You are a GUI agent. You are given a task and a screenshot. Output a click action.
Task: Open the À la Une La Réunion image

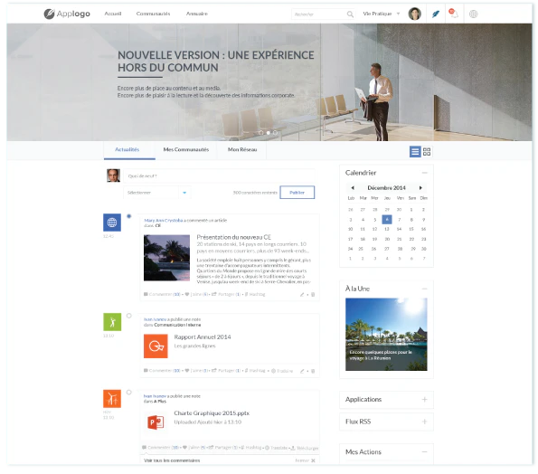point(386,335)
